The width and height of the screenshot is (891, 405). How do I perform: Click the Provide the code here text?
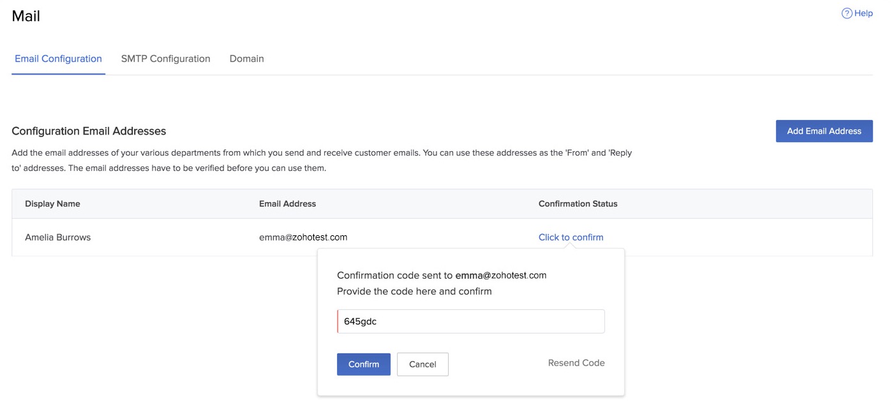click(x=414, y=291)
